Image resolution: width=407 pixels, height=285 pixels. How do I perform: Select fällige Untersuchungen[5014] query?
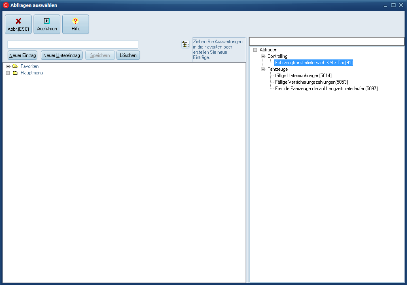tap(303, 76)
